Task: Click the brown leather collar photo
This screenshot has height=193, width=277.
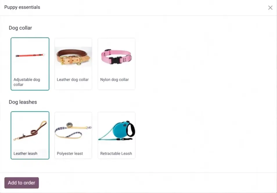Action: click(x=73, y=57)
